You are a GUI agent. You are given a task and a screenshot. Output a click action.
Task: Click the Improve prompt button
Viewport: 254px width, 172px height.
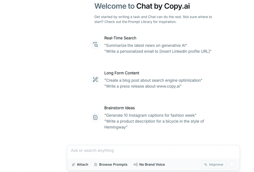[214, 164]
